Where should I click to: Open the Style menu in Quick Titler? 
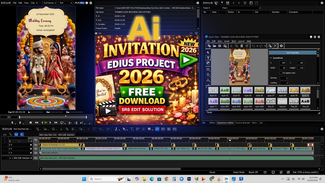[234, 41]
